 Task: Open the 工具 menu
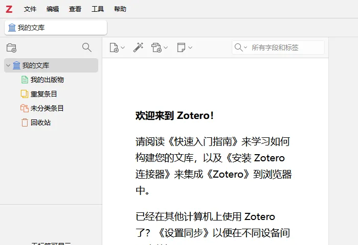pyautogui.click(x=98, y=9)
